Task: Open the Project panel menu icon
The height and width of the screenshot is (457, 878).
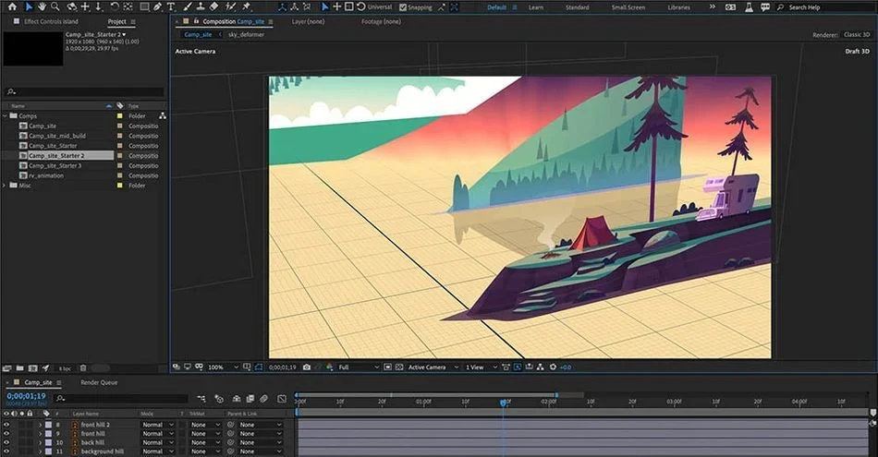Action: tap(133, 22)
